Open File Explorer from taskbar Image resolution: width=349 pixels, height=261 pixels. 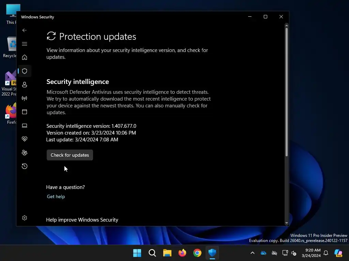(167, 253)
